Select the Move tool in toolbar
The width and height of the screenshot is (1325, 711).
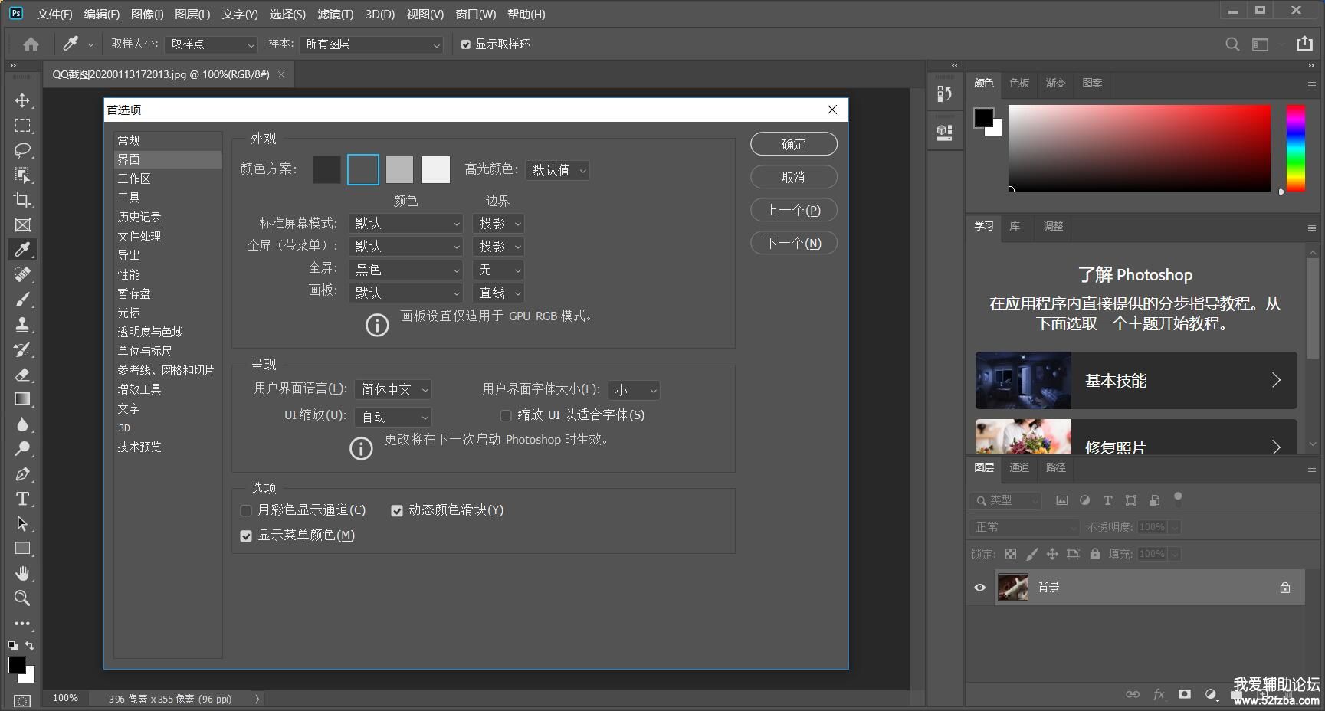(x=22, y=100)
